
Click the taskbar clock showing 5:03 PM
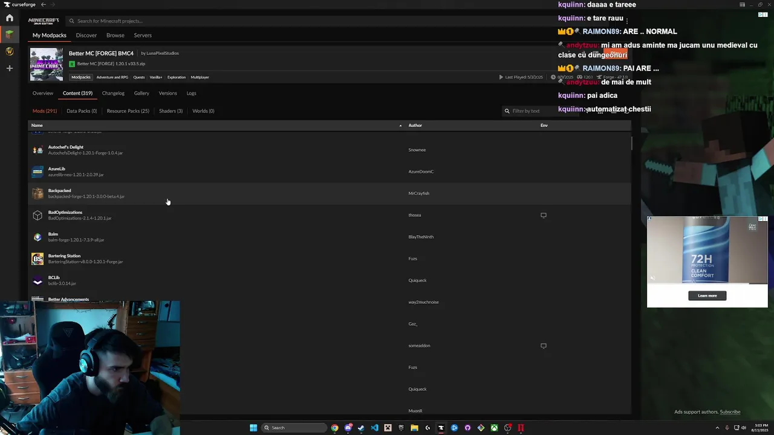(x=759, y=428)
